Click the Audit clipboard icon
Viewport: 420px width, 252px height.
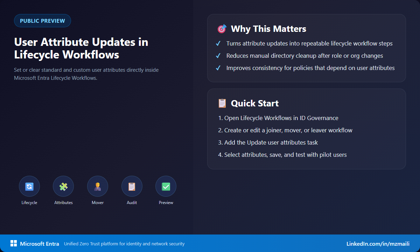coord(132,186)
